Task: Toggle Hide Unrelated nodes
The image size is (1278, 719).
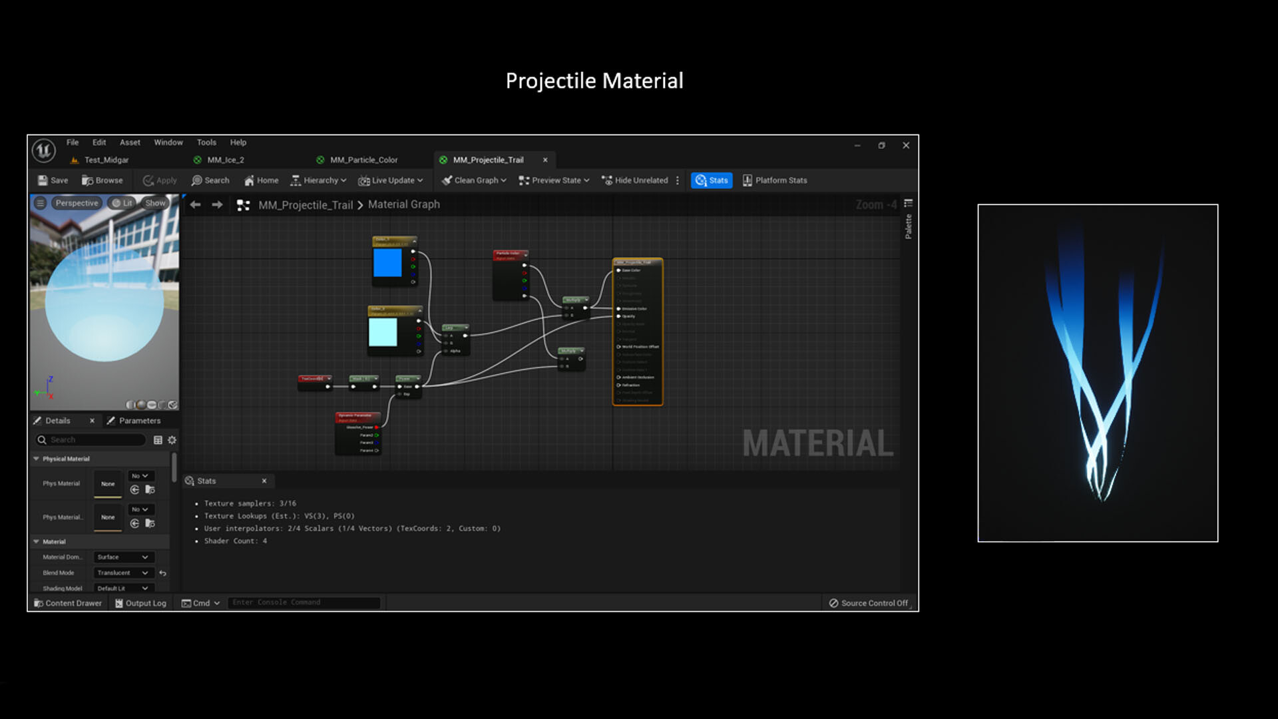Action: pos(634,180)
